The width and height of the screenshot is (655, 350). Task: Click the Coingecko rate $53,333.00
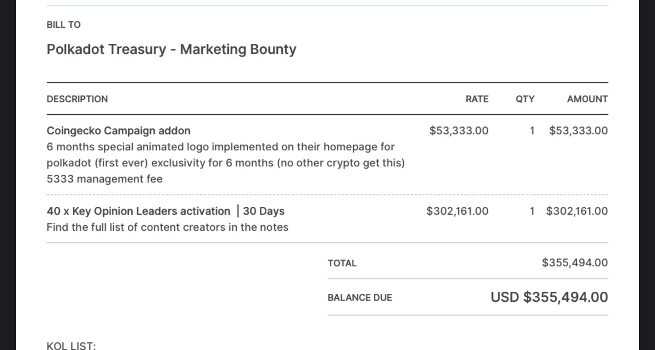click(x=458, y=131)
